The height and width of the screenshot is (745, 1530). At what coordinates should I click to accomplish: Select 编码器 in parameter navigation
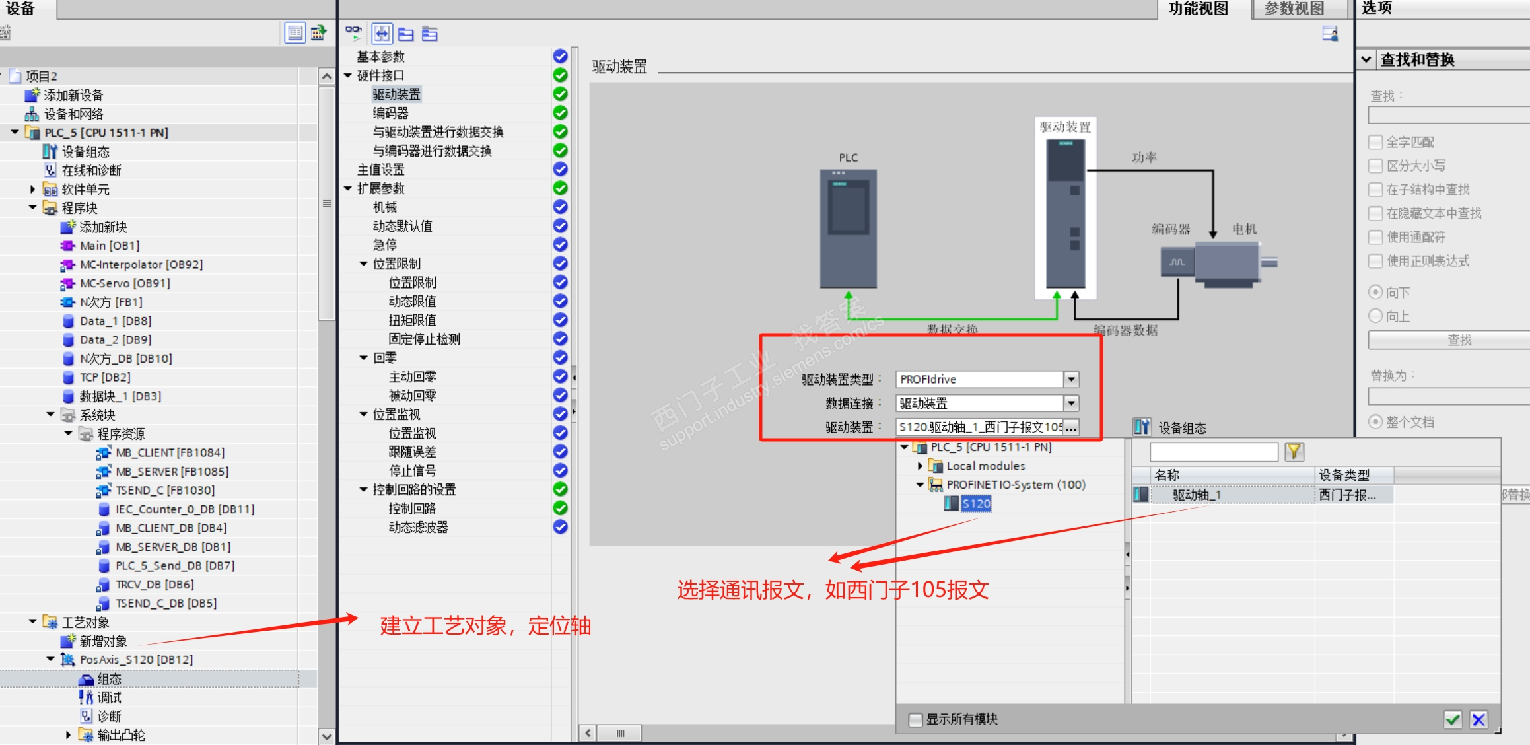(x=390, y=113)
